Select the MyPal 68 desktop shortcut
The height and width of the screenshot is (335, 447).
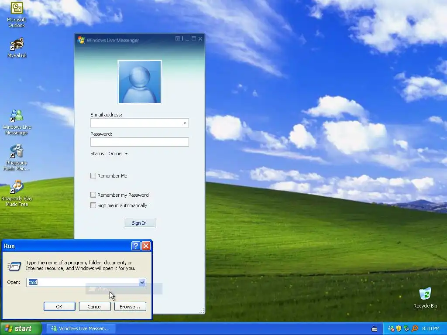[x=17, y=48]
